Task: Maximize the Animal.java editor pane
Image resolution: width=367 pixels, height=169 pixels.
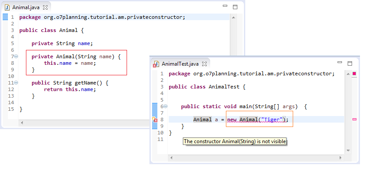Action: tap(235, 7)
